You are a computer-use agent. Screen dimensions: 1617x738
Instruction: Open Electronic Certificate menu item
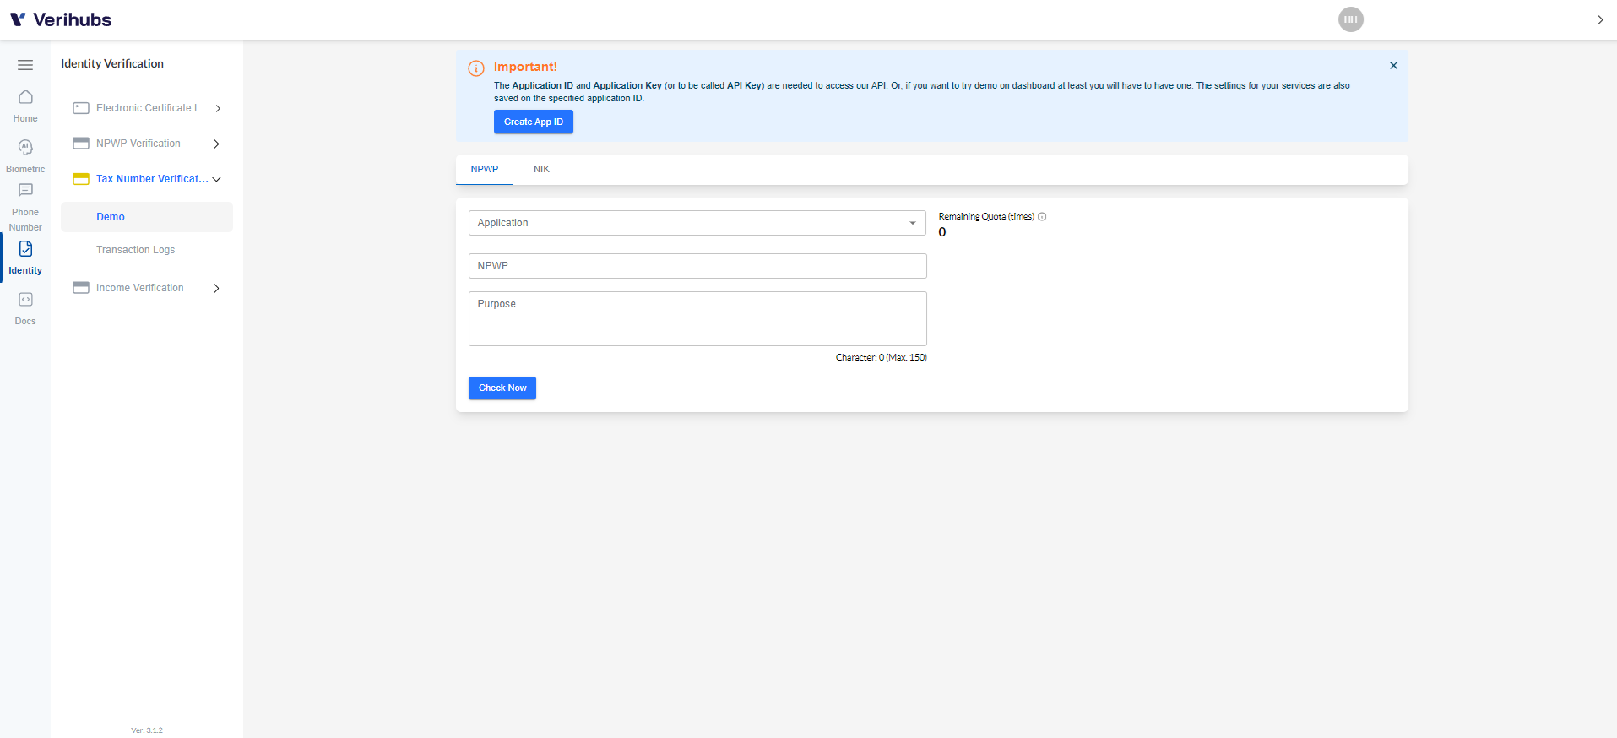point(151,108)
